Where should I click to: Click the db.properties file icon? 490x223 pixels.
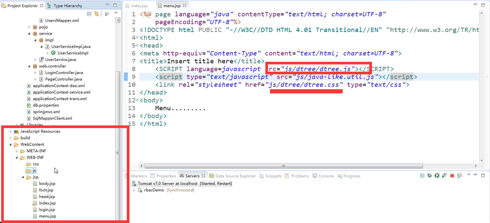[x=29, y=105]
